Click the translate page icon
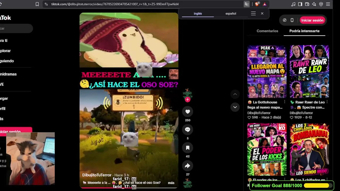This screenshot has height=191, width=340. 247,4
